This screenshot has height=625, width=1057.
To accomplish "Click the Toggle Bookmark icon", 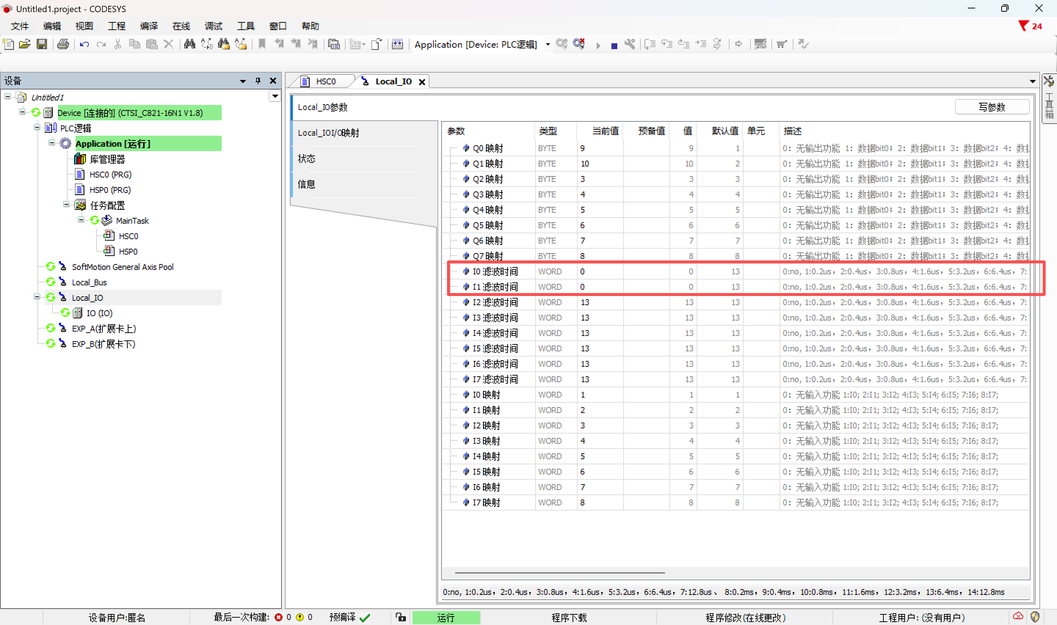I will pos(262,44).
